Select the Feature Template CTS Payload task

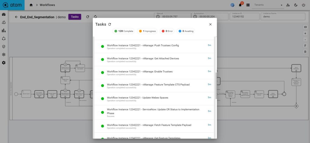pyautogui.click(x=154, y=86)
